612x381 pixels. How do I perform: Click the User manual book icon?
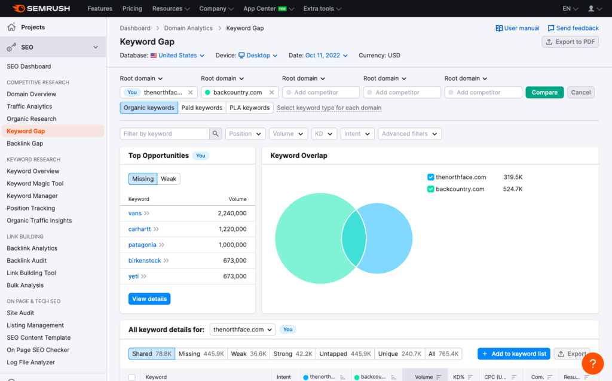pyautogui.click(x=499, y=28)
